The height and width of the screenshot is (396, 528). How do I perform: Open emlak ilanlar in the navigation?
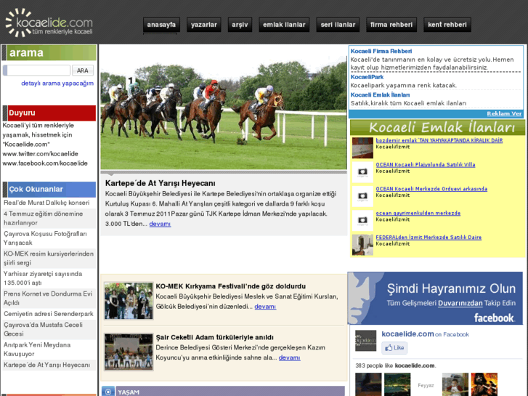284,25
